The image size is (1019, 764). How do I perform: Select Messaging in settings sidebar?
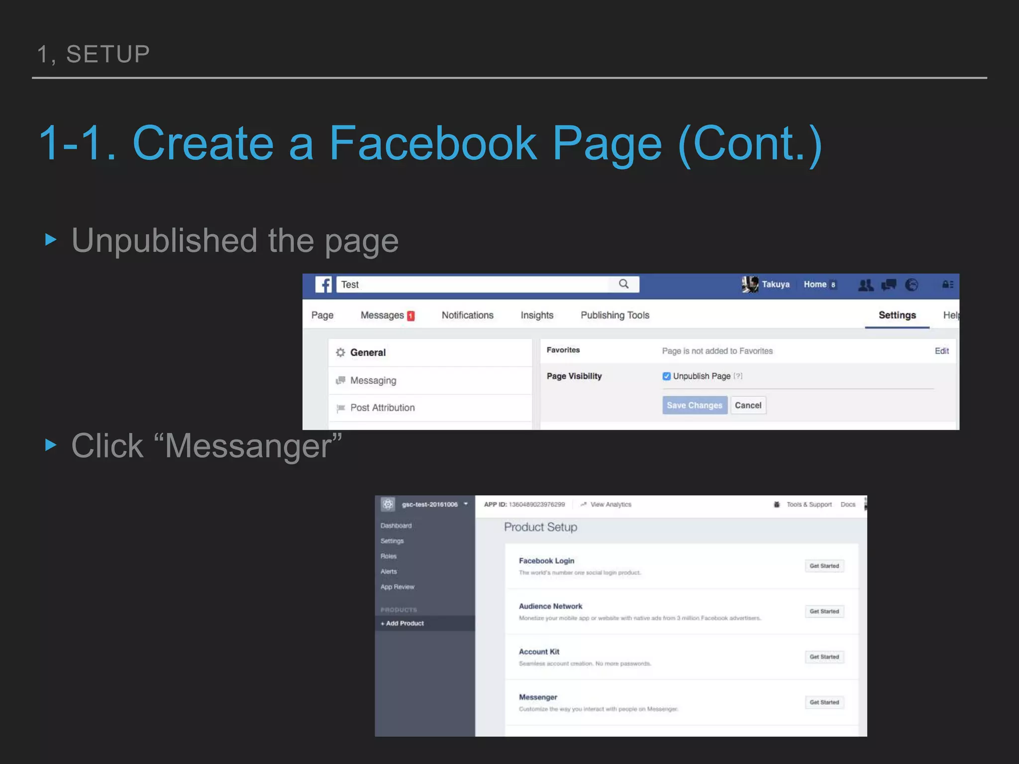[430, 381]
